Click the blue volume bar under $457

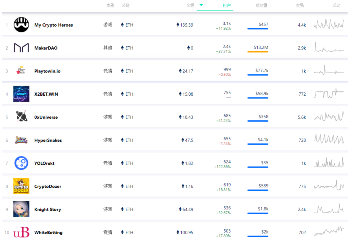point(258,29)
